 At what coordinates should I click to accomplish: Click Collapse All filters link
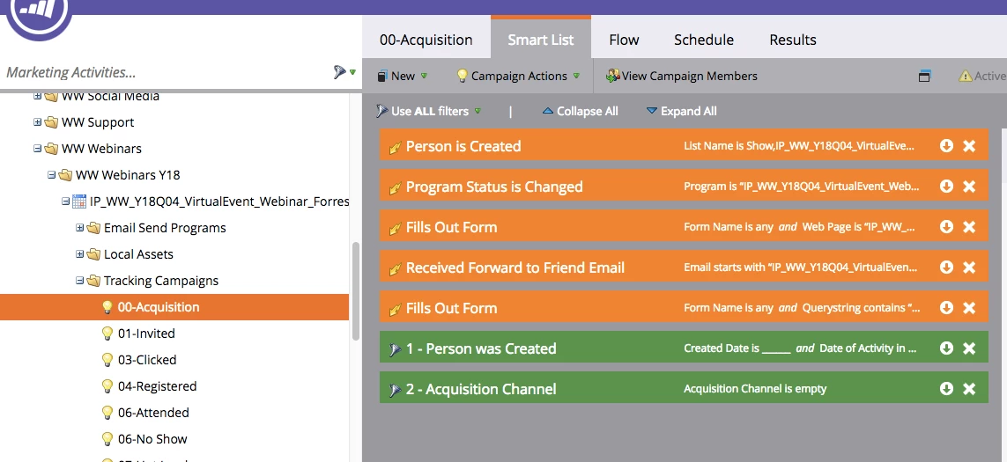click(x=581, y=111)
